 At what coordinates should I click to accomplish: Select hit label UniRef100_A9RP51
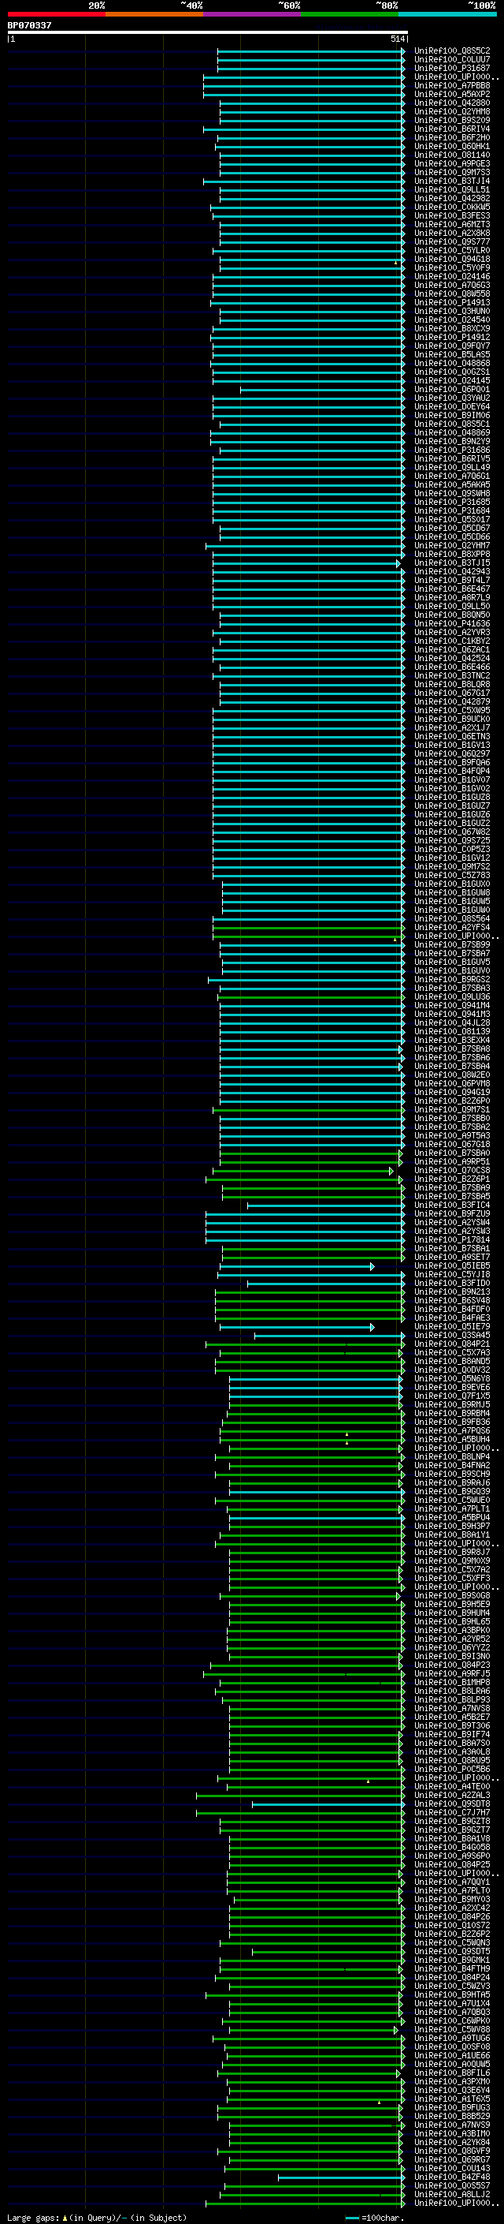pyautogui.click(x=452, y=1161)
